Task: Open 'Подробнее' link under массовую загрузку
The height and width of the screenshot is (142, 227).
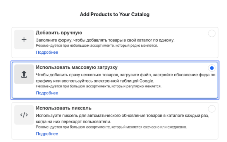Action: [x=47, y=93]
